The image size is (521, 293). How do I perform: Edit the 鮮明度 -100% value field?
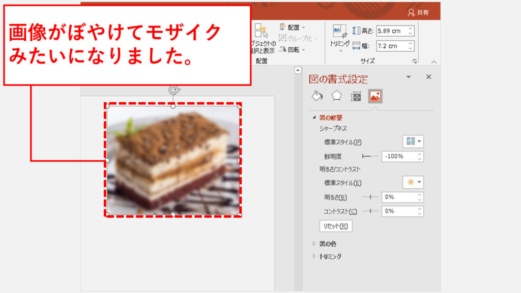tap(399, 157)
